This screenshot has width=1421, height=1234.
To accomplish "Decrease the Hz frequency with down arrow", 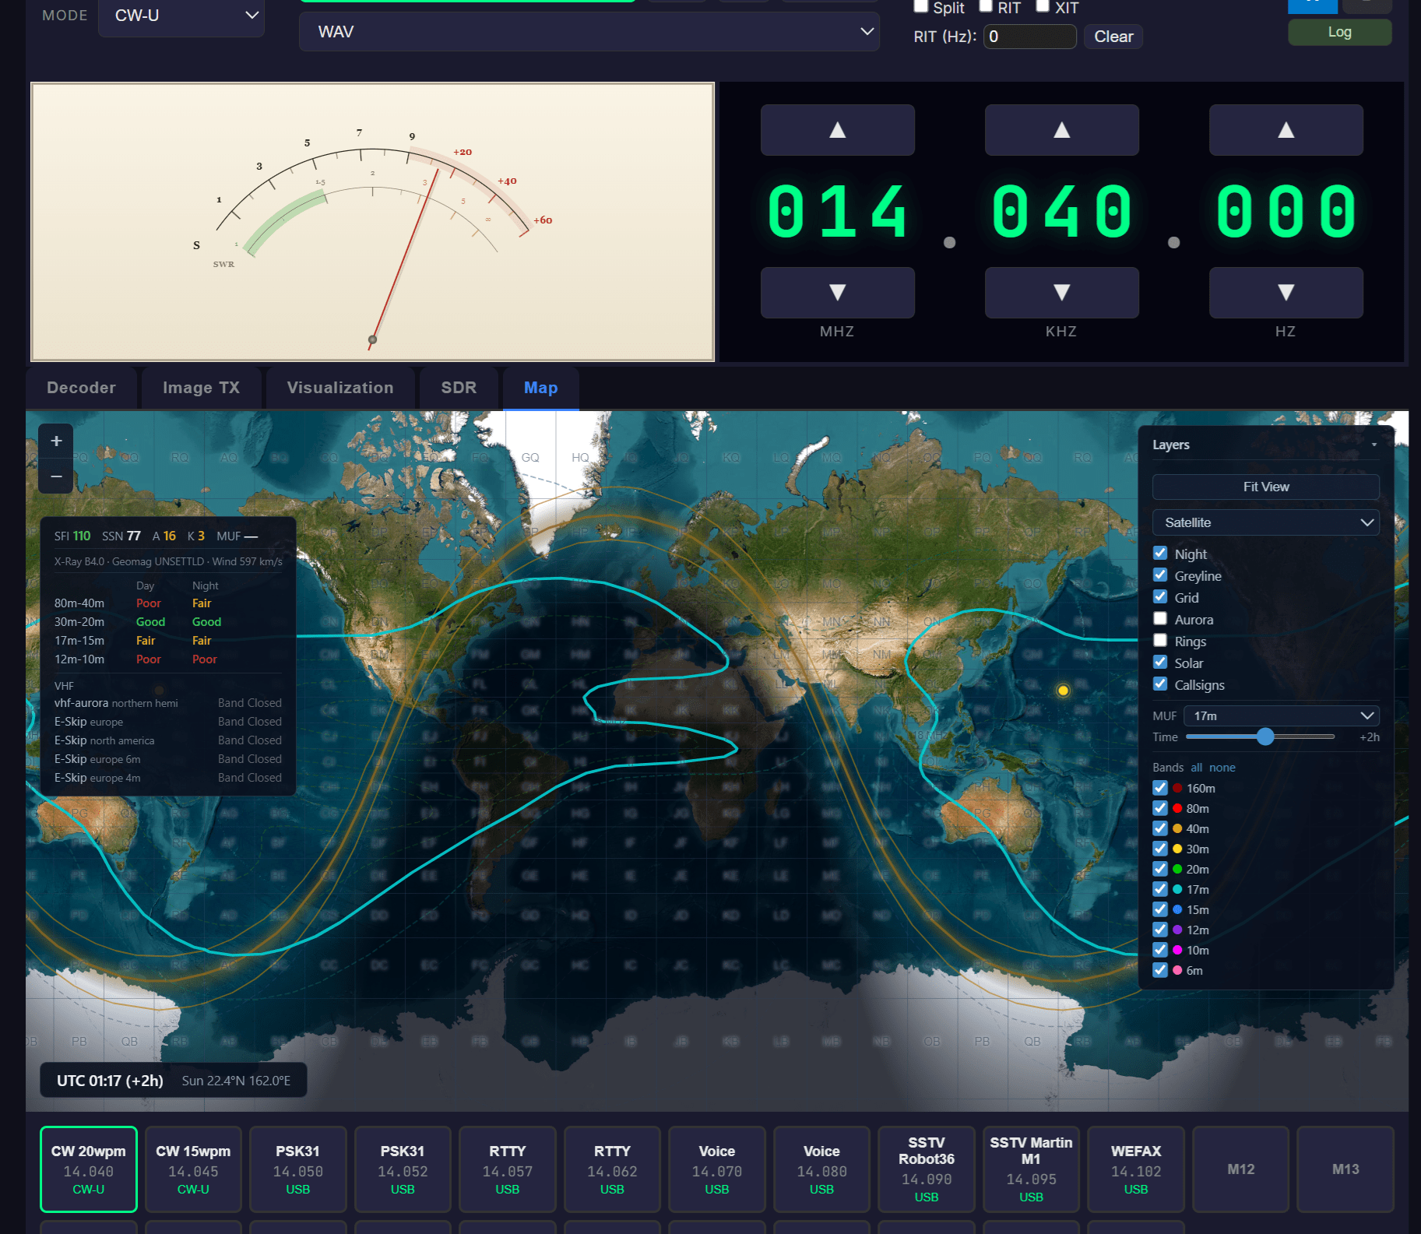I will (1286, 292).
